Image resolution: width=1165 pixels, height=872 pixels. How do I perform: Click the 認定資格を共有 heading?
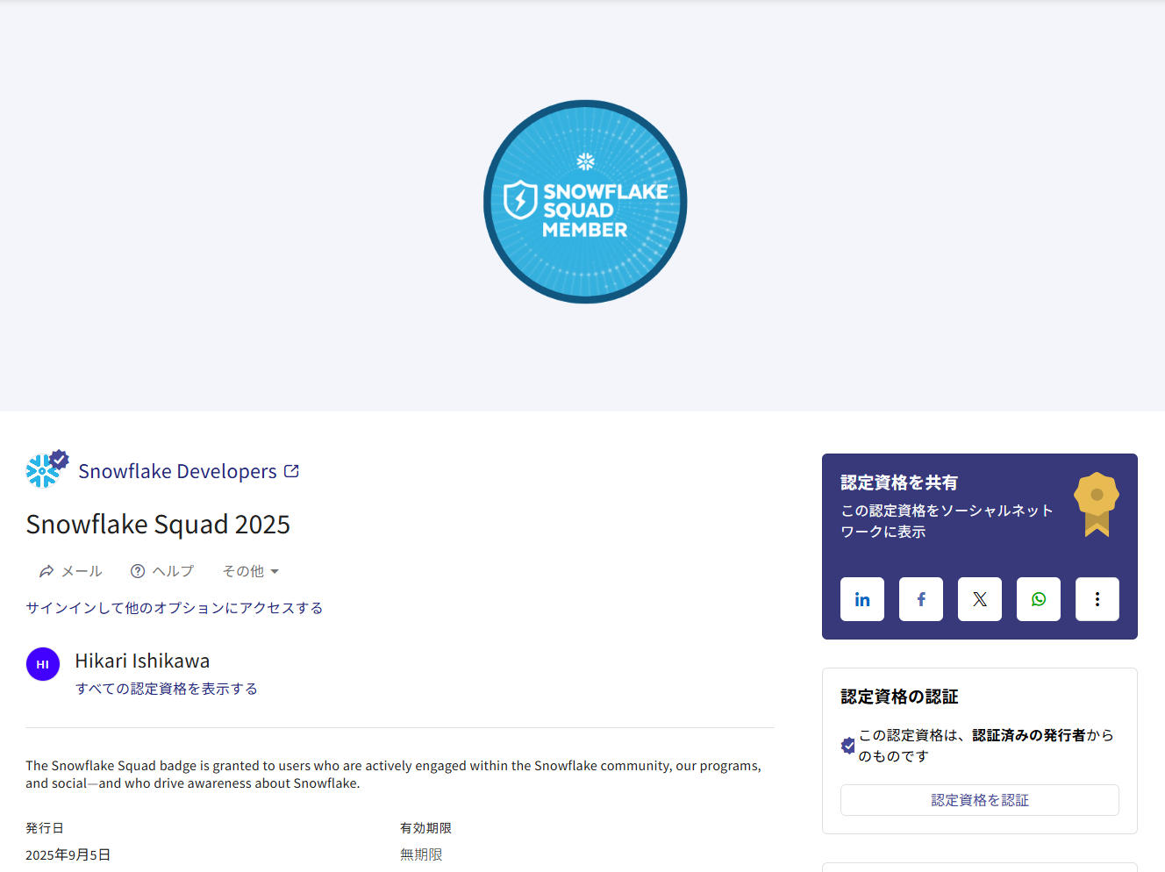(x=899, y=482)
